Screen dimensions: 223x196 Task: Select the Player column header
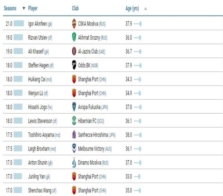[33, 8]
